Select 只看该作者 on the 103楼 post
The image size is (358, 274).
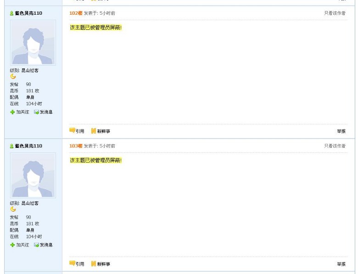(335, 146)
